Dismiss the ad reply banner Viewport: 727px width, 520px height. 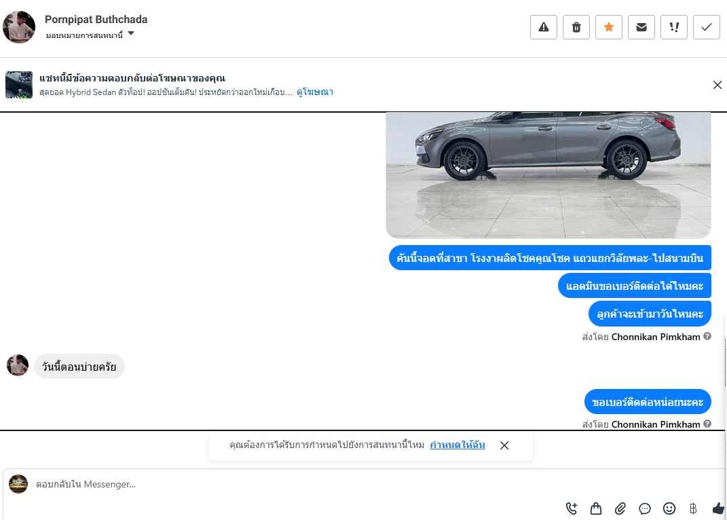tap(717, 85)
